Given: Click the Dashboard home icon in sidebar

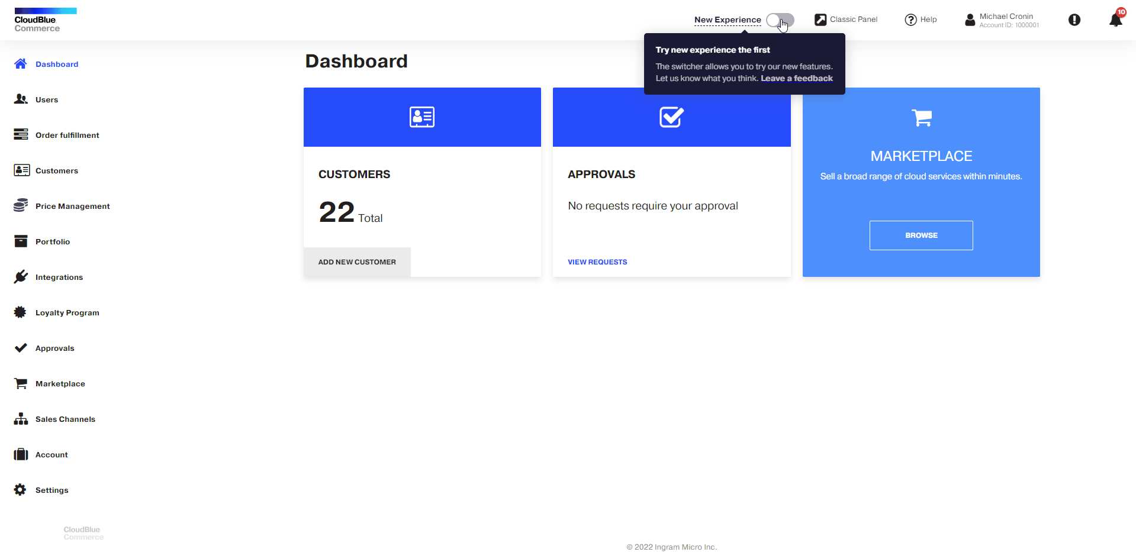Looking at the screenshot, I should click(x=21, y=64).
